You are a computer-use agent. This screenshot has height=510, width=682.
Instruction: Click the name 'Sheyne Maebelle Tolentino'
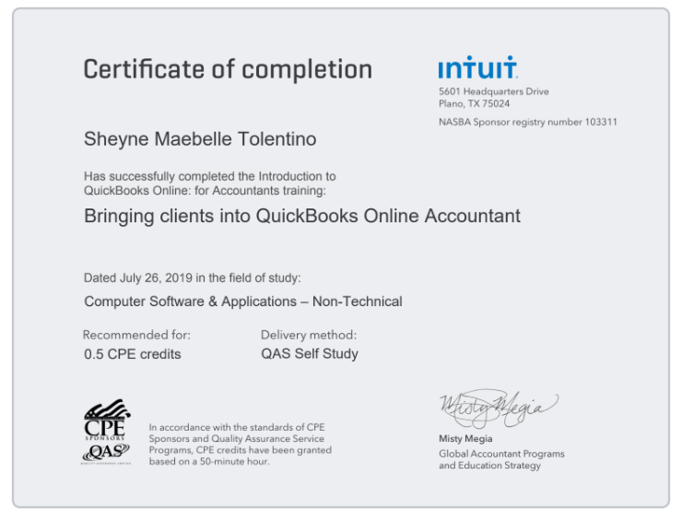click(x=200, y=139)
